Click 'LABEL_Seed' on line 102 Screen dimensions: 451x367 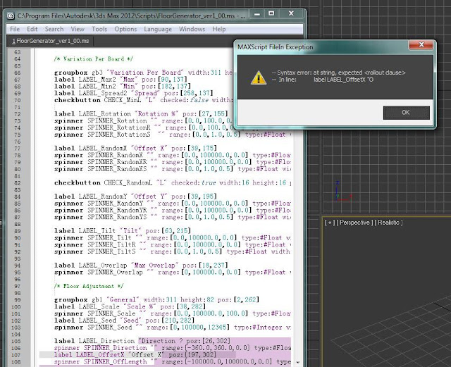(97, 321)
